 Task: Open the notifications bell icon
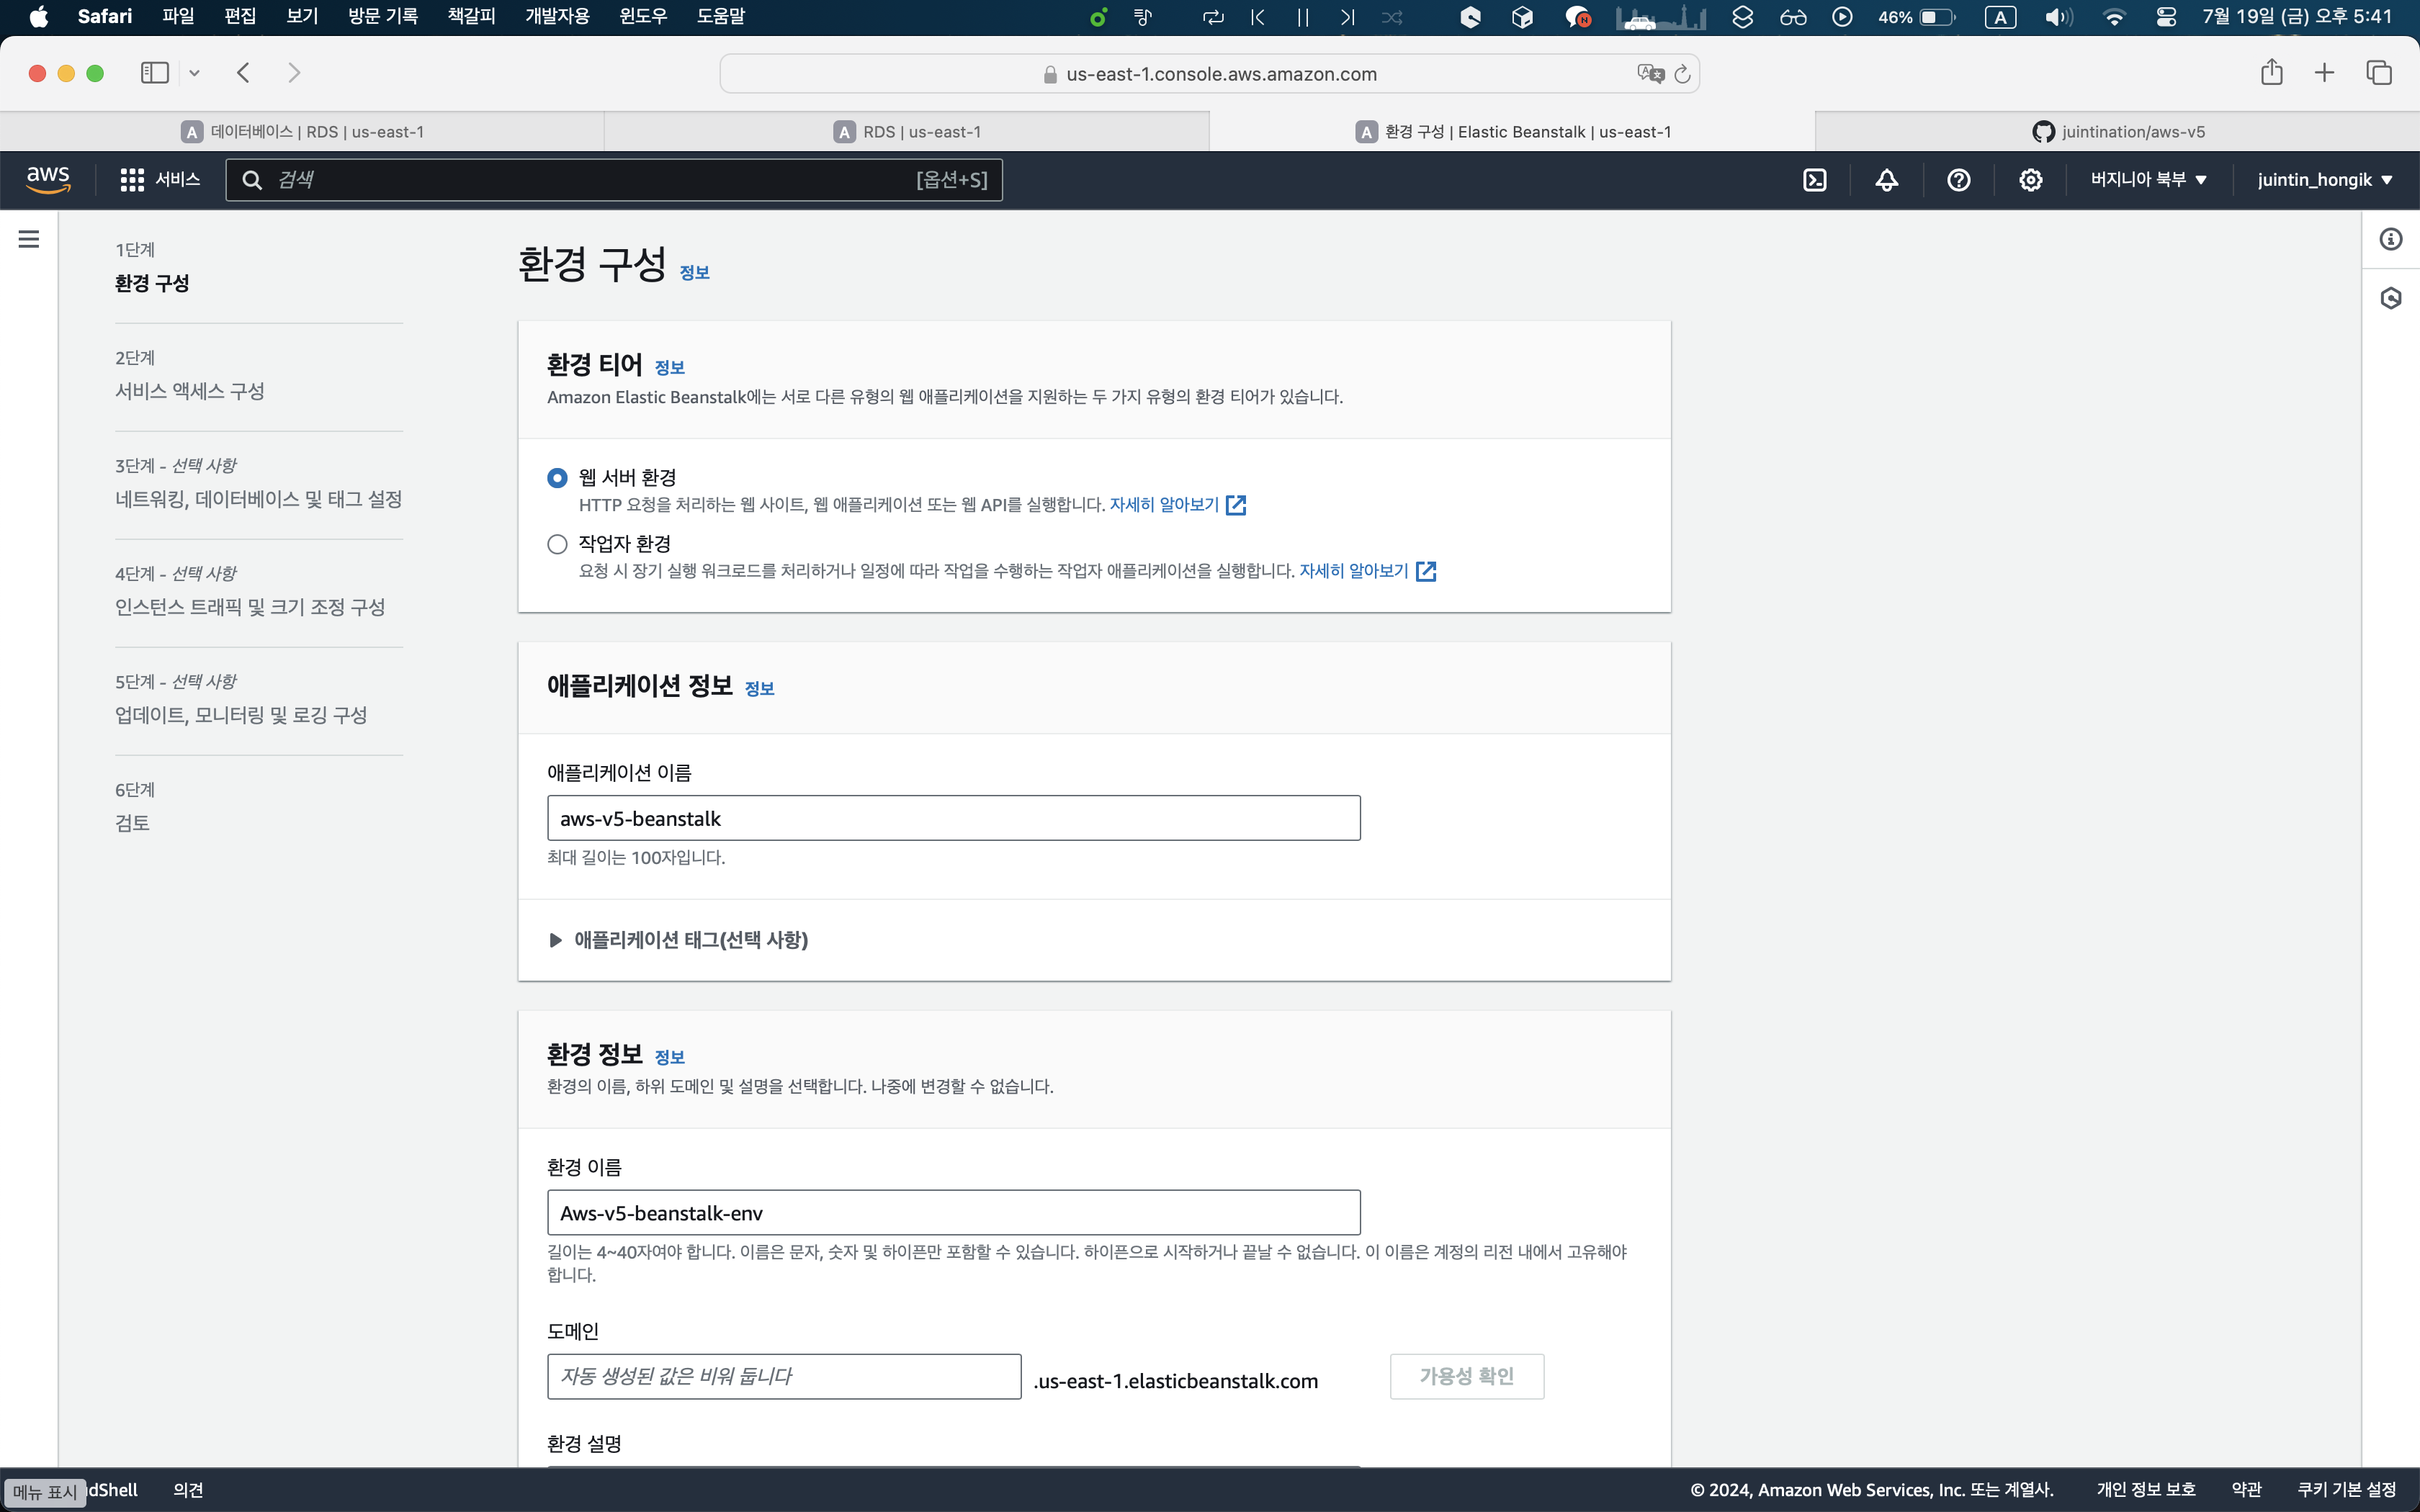pos(1886,180)
